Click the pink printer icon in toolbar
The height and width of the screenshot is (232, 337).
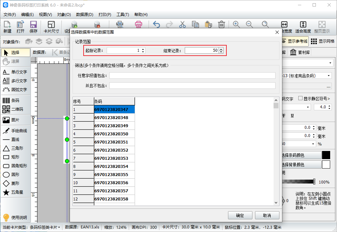(x=139, y=24)
